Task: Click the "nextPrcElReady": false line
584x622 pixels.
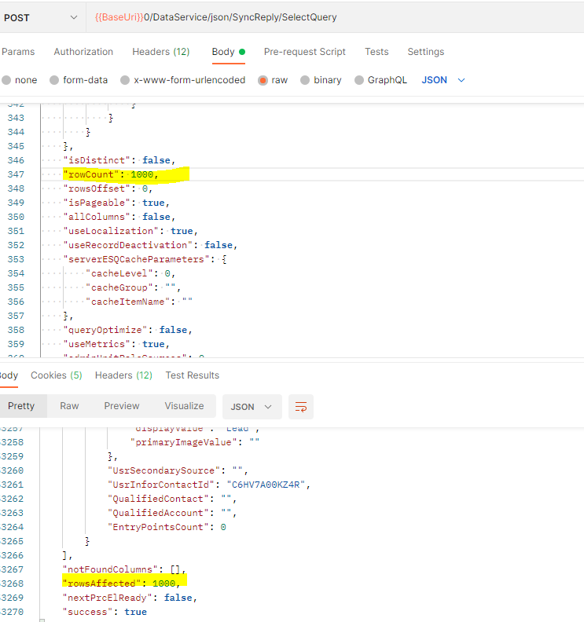Action: 130,598
